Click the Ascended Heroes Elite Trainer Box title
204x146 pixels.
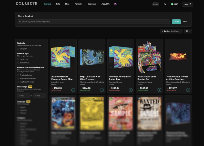pos(120,78)
